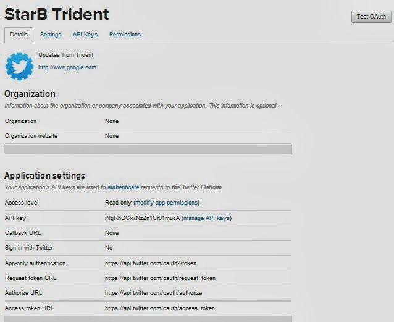
Task: Click the organization information description text
Action: point(141,106)
